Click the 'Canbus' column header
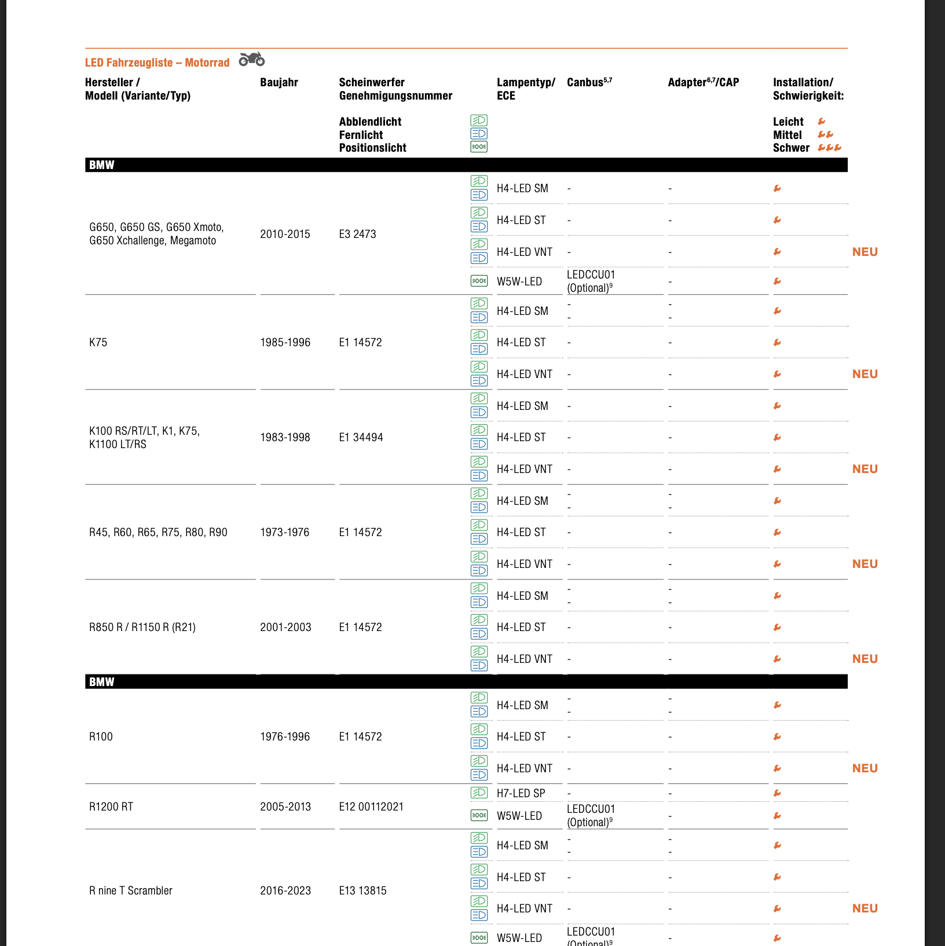This screenshot has height=946, width=945. (x=589, y=82)
